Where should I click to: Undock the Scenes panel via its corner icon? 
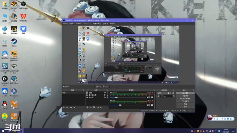tap(83, 90)
